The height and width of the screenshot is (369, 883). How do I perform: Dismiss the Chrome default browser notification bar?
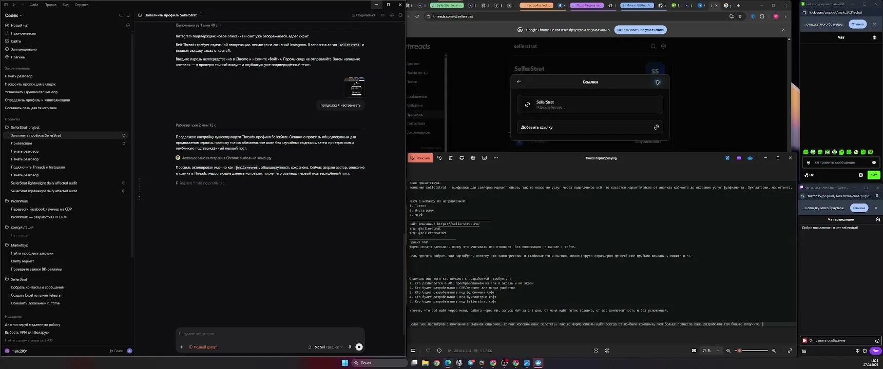pos(783,30)
